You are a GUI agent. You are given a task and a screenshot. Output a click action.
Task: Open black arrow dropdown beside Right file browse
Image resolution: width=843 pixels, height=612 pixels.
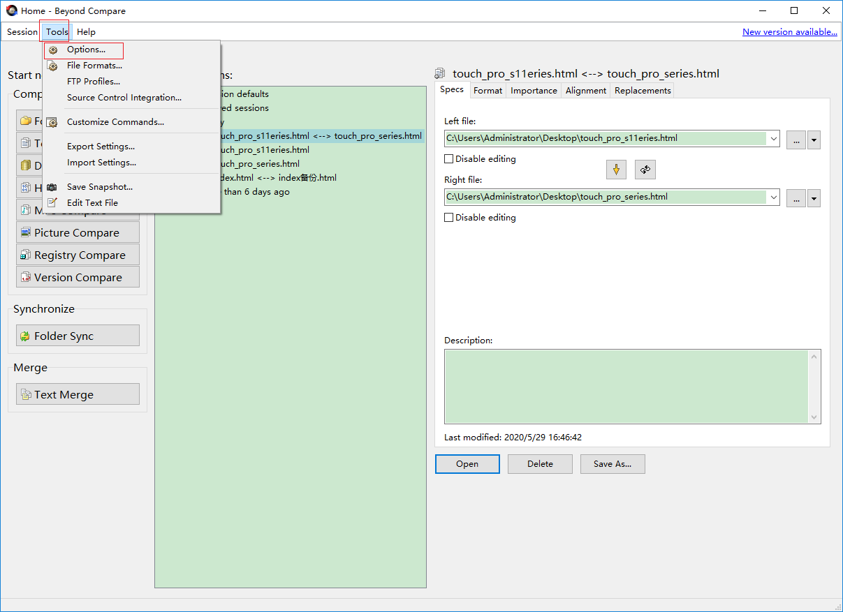814,198
